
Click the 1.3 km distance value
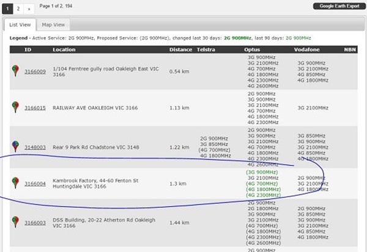pos(178,183)
